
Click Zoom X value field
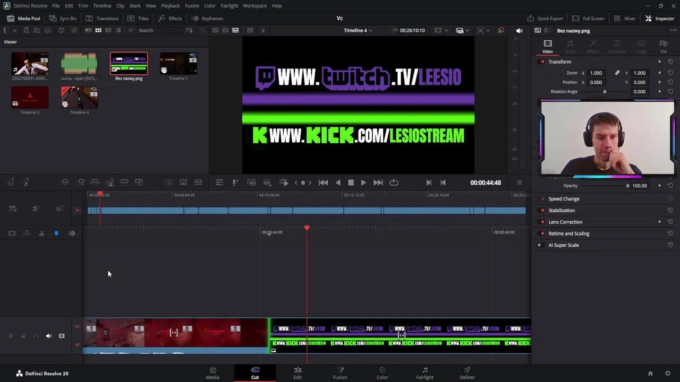pyautogui.click(x=596, y=73)
